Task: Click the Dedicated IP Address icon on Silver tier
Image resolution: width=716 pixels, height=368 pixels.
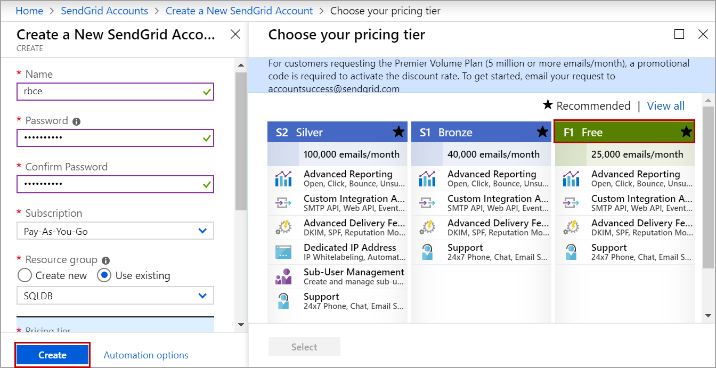Action: [283, 251]
